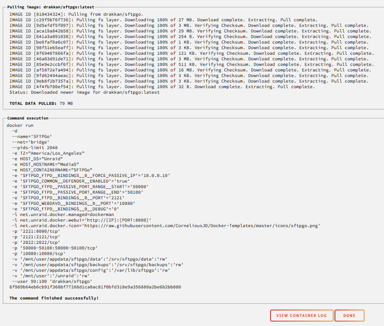Click the net.unraid.docker.webui label line

coord(82,220)
